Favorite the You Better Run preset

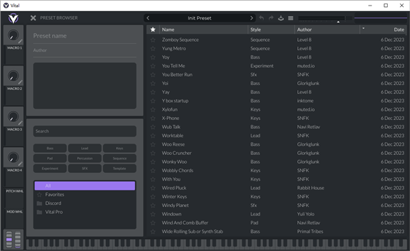[x=153, y=75]
